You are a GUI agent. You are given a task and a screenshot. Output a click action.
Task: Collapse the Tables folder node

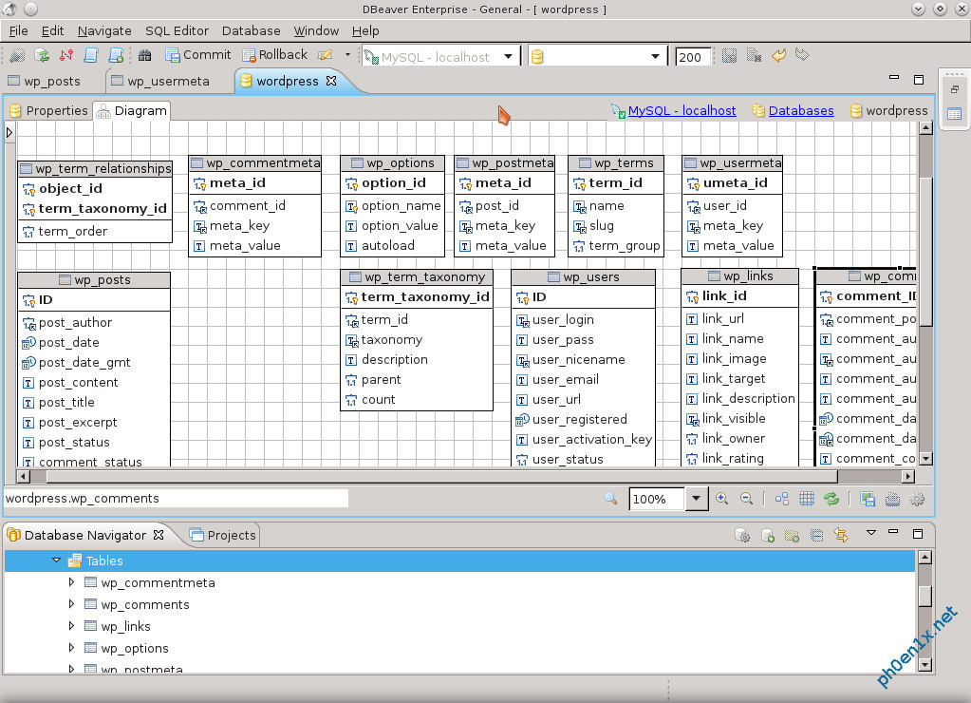pyautogui.click(x=56, y=560)
